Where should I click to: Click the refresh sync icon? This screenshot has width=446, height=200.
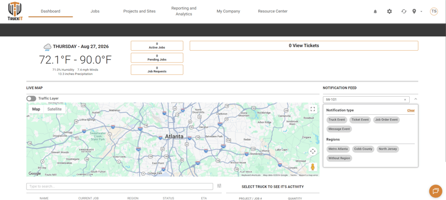coord(404,11)
